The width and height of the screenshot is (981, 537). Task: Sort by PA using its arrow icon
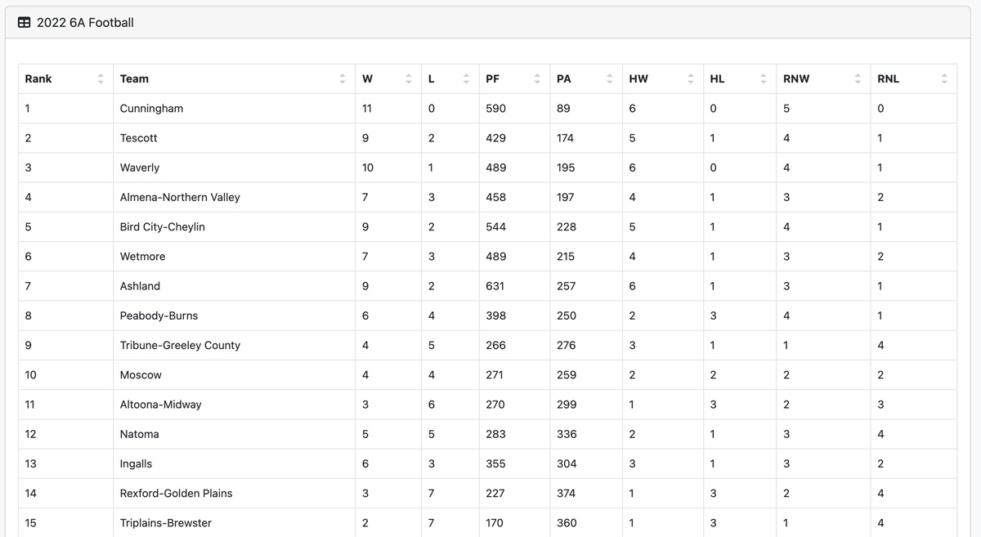coord(610,79)
